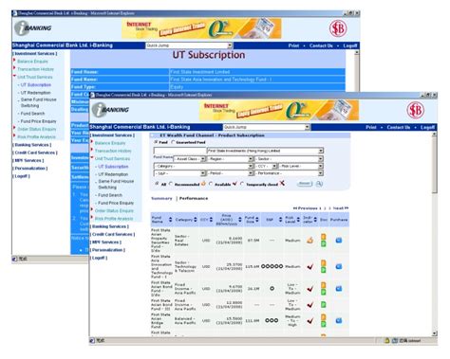
Task: Click Internet Stock Trading banner in back window
Action: (x=201, y=28)
